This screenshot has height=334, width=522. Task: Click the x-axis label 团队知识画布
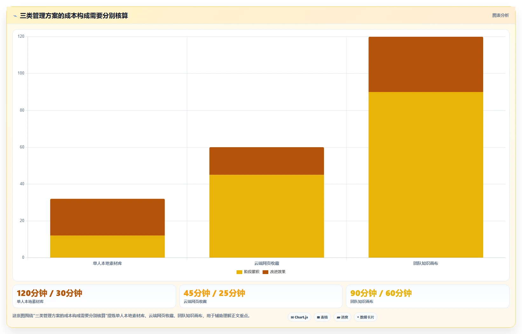pos(426,263)
